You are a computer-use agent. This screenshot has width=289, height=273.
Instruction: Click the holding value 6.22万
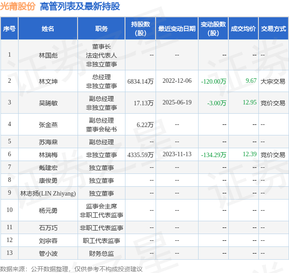(x=145, y=124)
